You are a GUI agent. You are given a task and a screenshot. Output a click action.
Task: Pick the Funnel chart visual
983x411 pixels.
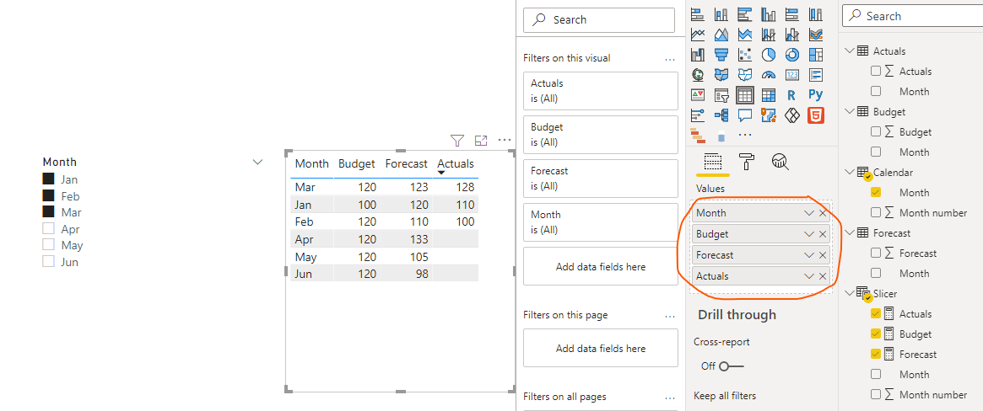(721, 55)
